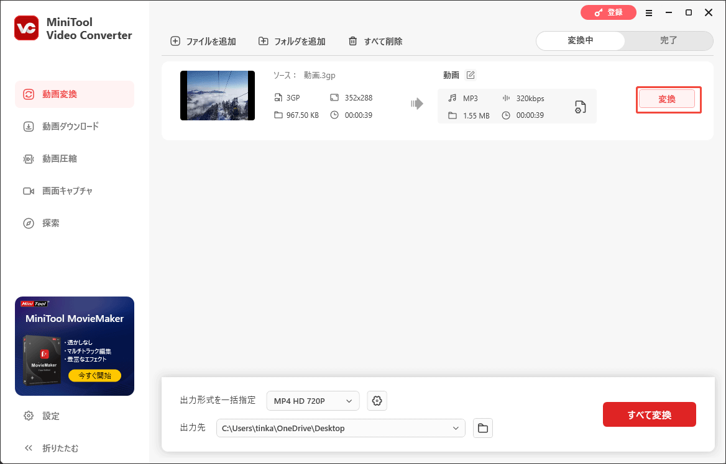Click the 登録 register button
Viewport: 726px width, 464px height.
(x=609, y=12)
